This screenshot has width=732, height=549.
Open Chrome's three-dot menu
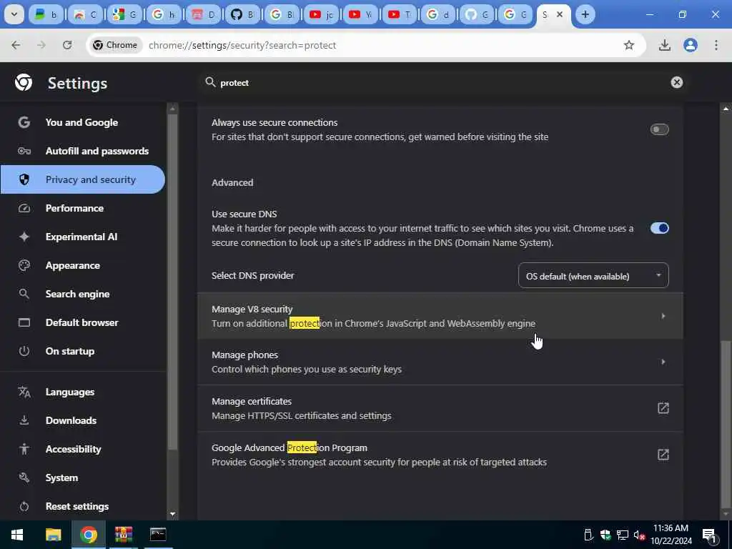pyautogui.click(x=716, y=45)
